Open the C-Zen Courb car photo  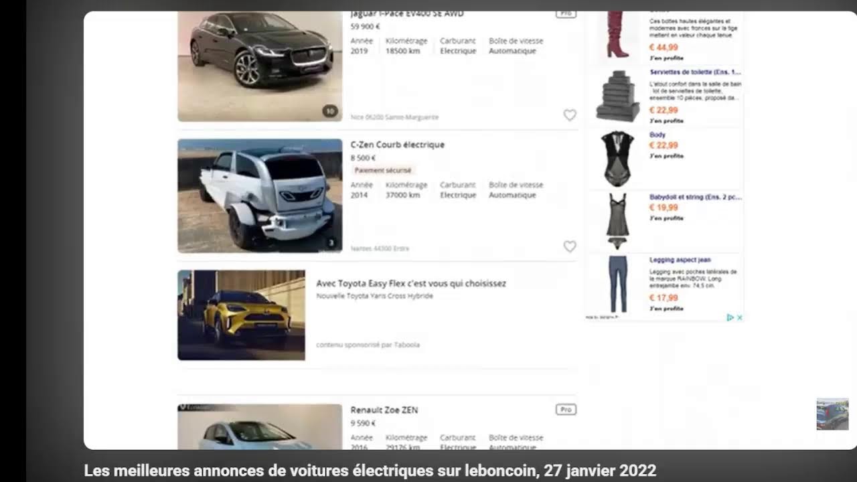(x=260, y=195)
